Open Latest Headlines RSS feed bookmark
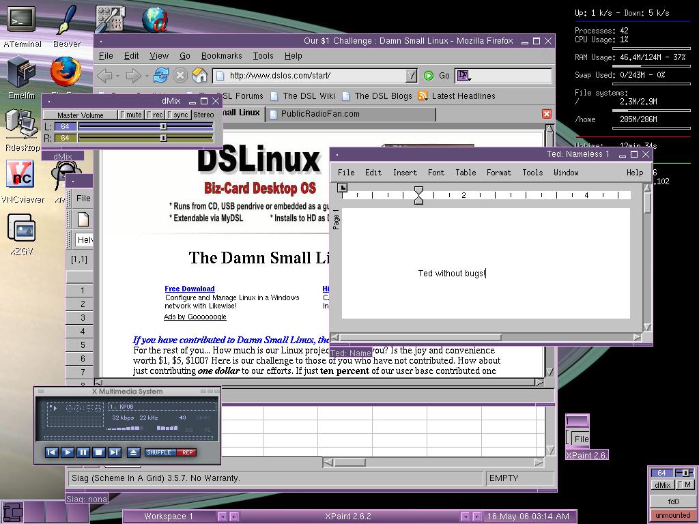The width and height of the screenshot is (699, 524). 457,96
